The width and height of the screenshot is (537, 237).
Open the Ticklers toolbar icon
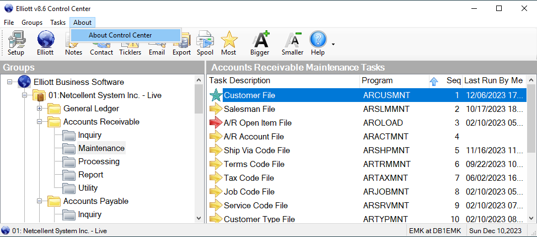130,43
